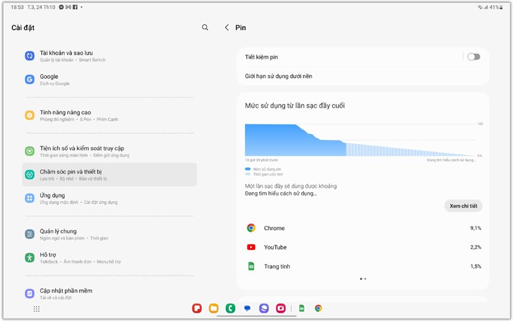513x321 pixels.
Task: Open Tính năng nâng cao settings
Action: coord(110,115)
